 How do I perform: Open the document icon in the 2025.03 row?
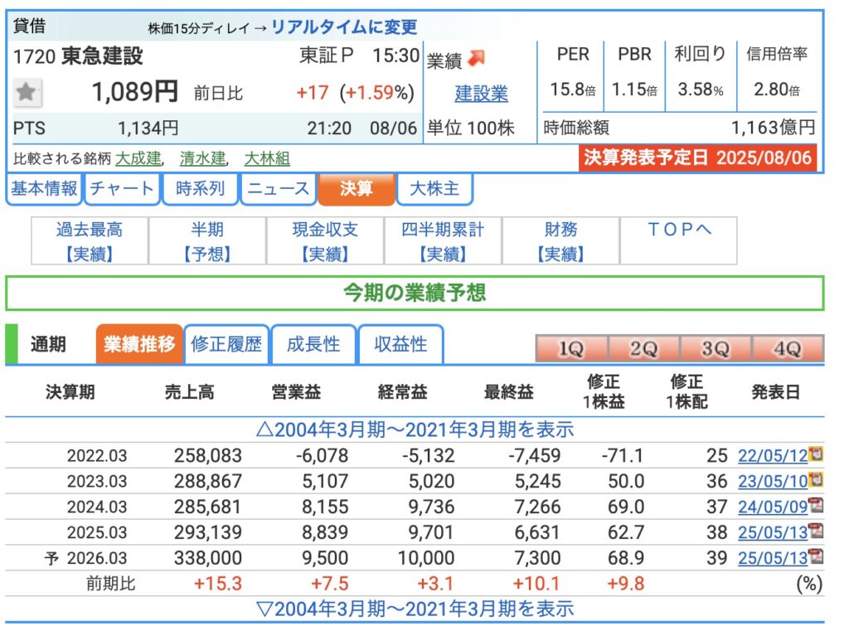[x=816, y=530]
